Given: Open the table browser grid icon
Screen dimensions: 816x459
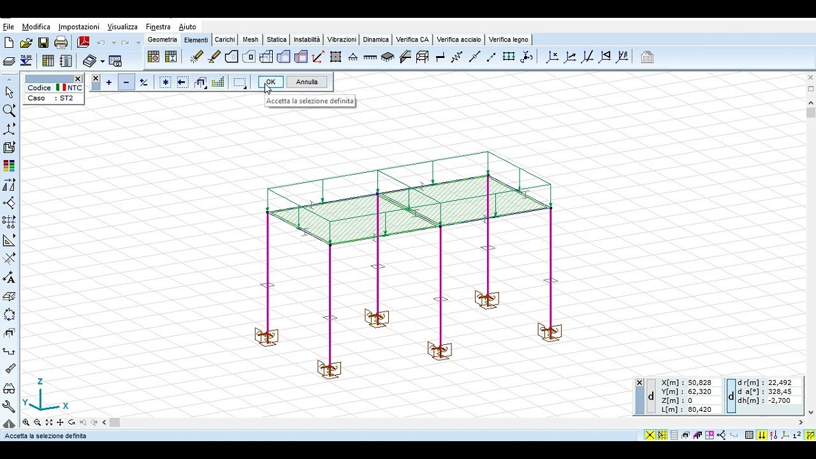Looking at the screenshot, I should (48, 61).
